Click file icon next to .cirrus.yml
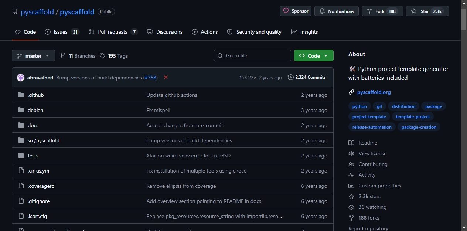 coord(21,171)
